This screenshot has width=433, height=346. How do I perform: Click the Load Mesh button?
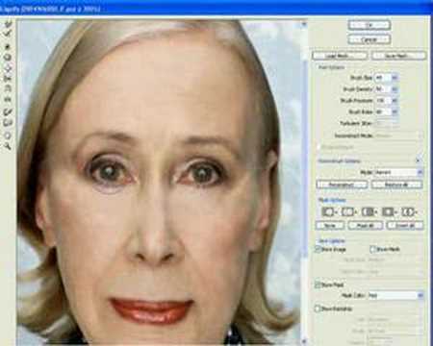tap(340, 56)
